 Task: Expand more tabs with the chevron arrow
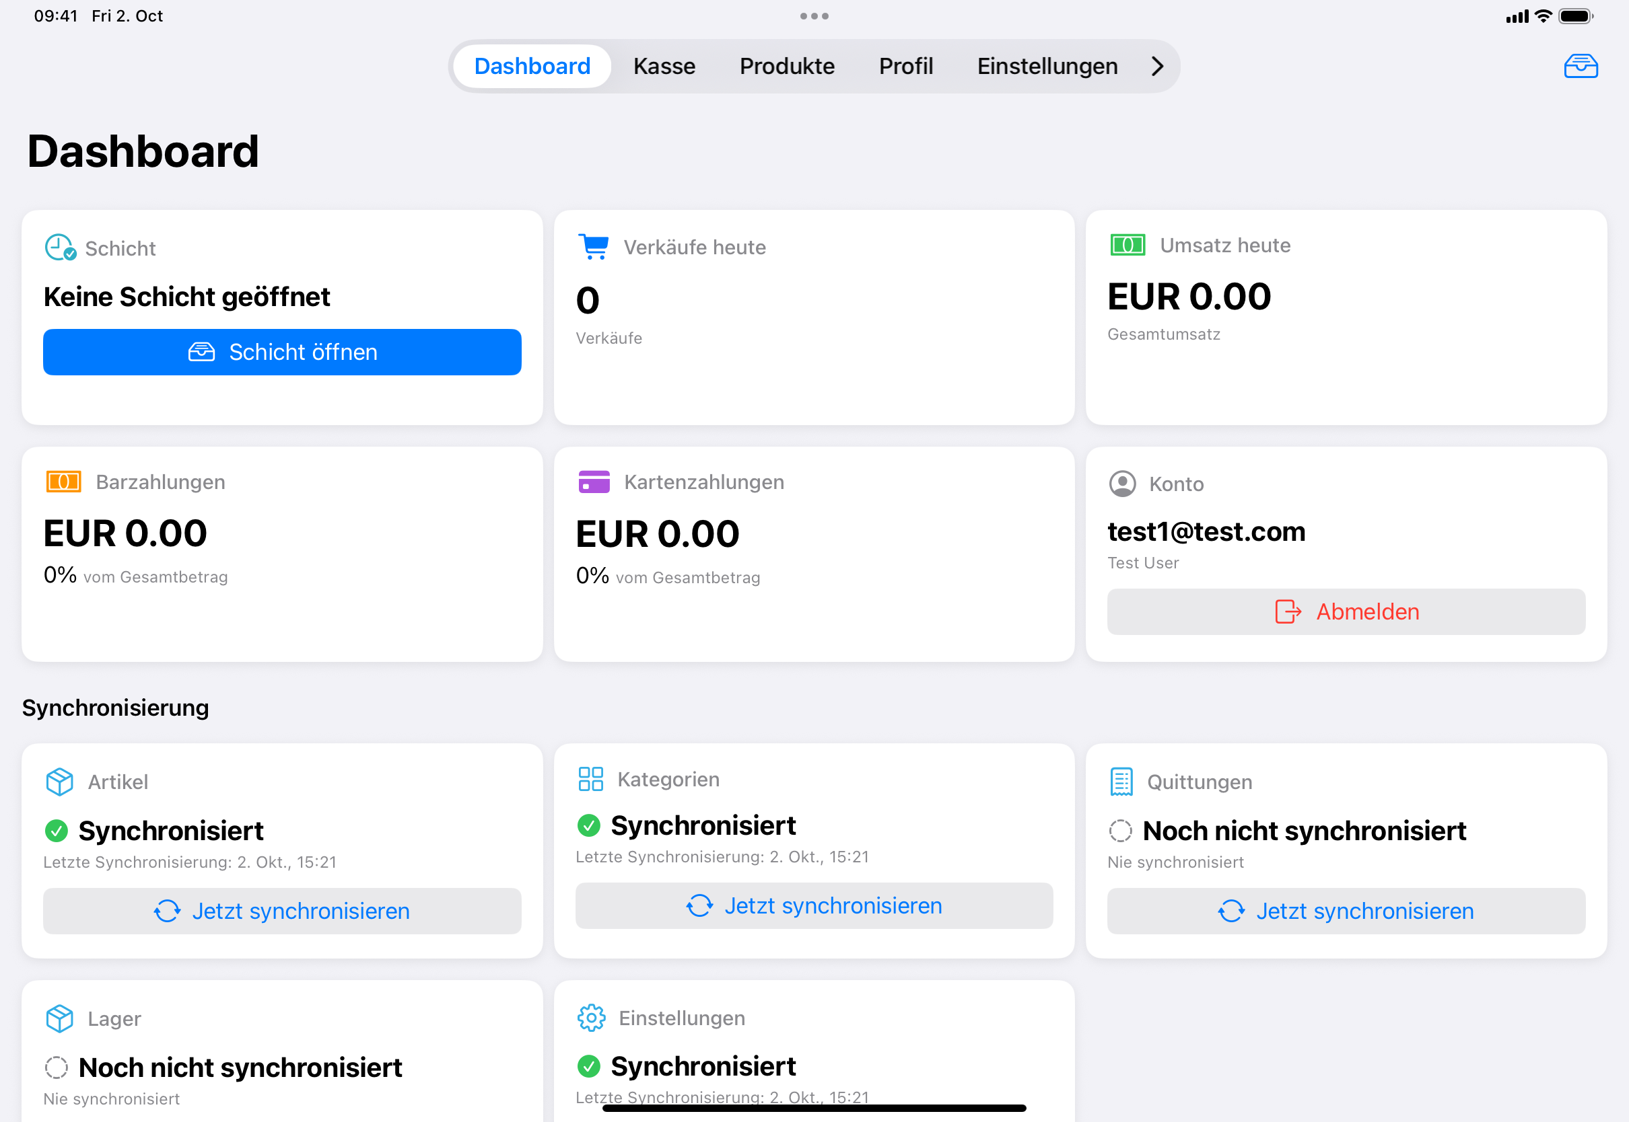click(x=1157, y=66)
